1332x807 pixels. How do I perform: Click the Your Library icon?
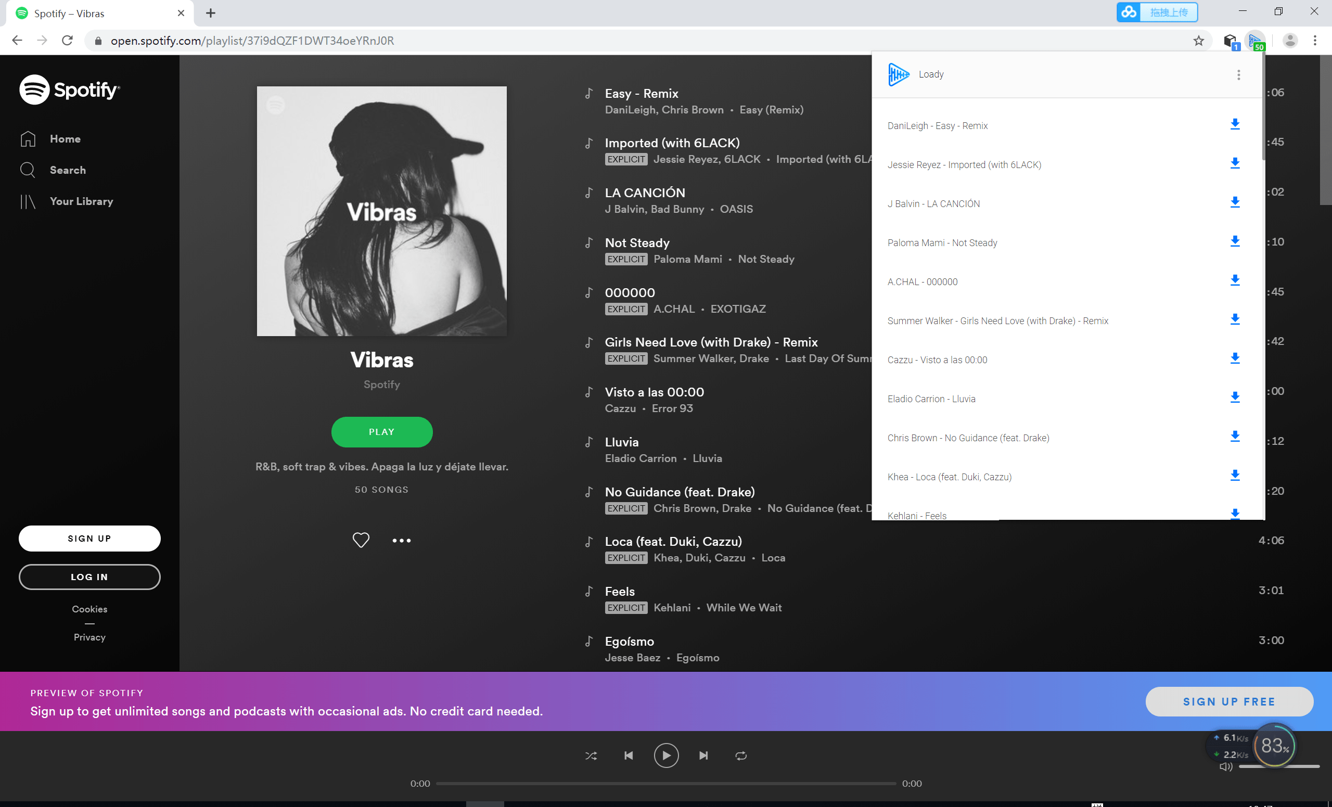click(x=28, y=202)
